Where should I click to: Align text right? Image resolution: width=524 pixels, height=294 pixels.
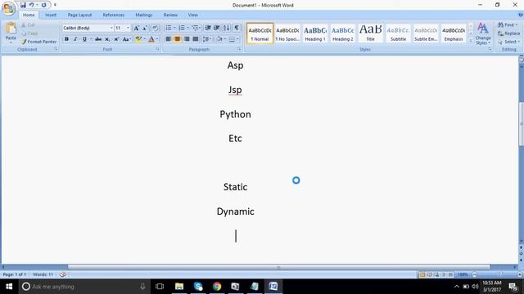click(x=187, y=39)
